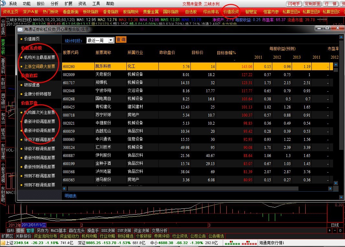
Task: Select the 天奇股份 stock row
Action: pos(197,74)
